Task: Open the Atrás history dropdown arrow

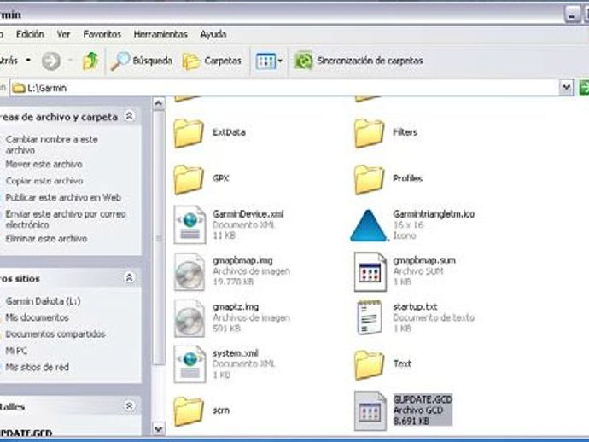Action: pyautogui.click(x=28, y=61)
